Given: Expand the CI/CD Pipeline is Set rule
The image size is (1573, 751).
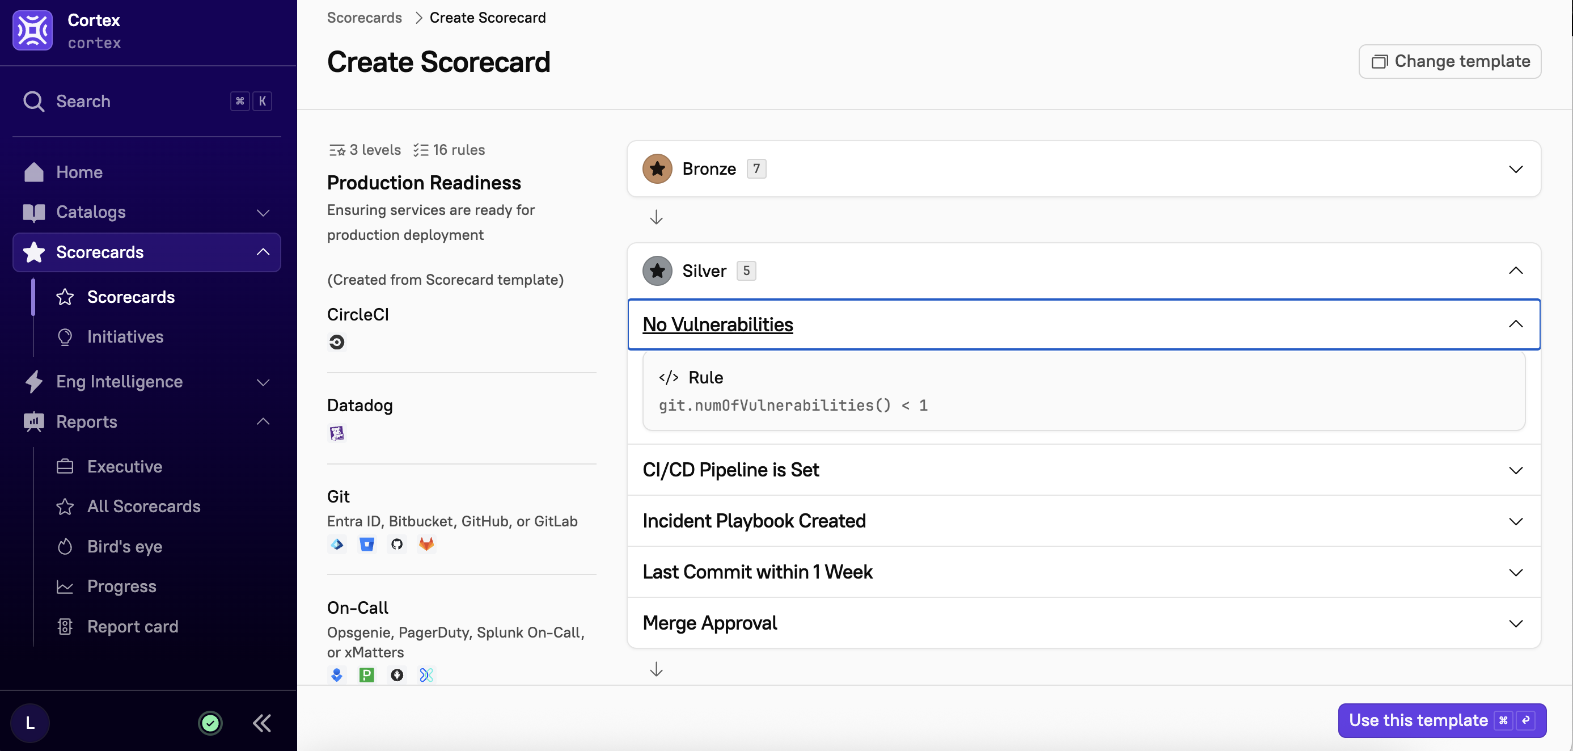Looking at the screenshot, I should tap(1515, 470).
